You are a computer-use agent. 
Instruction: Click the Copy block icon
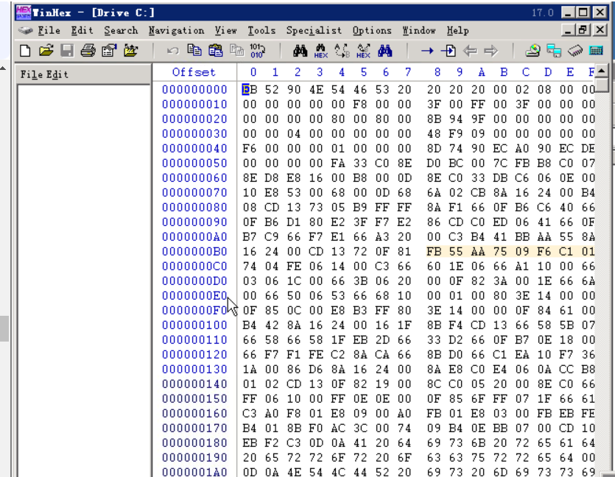[x=194, y=51]
